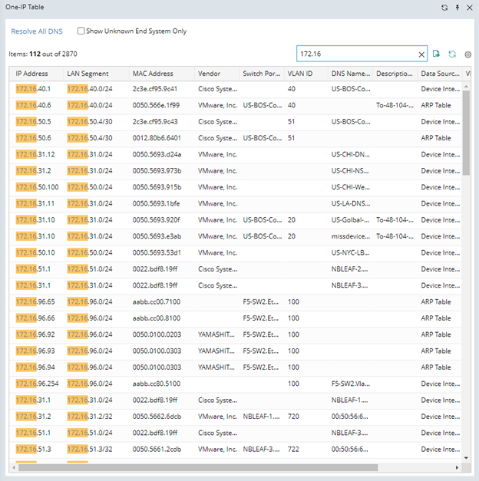The image size is (479, 481).
Task: Sort by Vendor column header
Action: click(x=209, y=74)
